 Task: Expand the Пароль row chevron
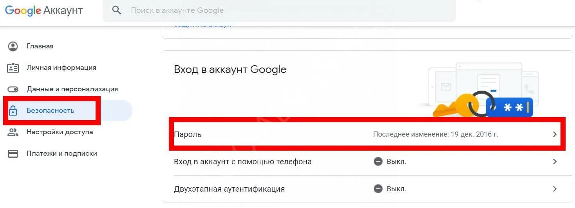(x=555, y=134)
